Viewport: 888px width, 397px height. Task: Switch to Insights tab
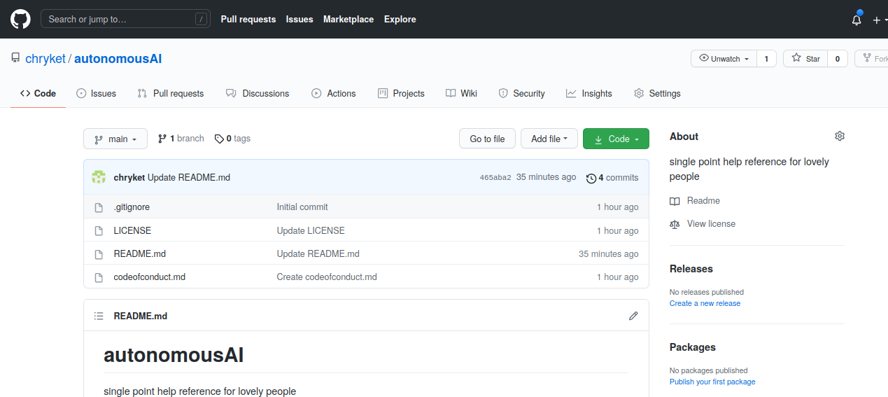[x=589, y=93]
